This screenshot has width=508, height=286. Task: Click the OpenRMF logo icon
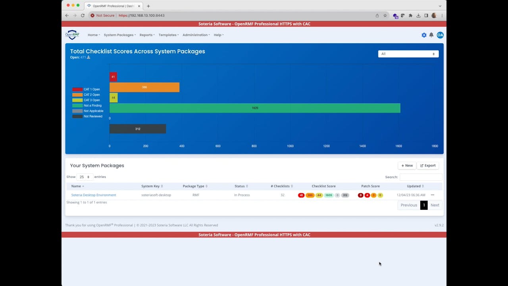(72, 35)
